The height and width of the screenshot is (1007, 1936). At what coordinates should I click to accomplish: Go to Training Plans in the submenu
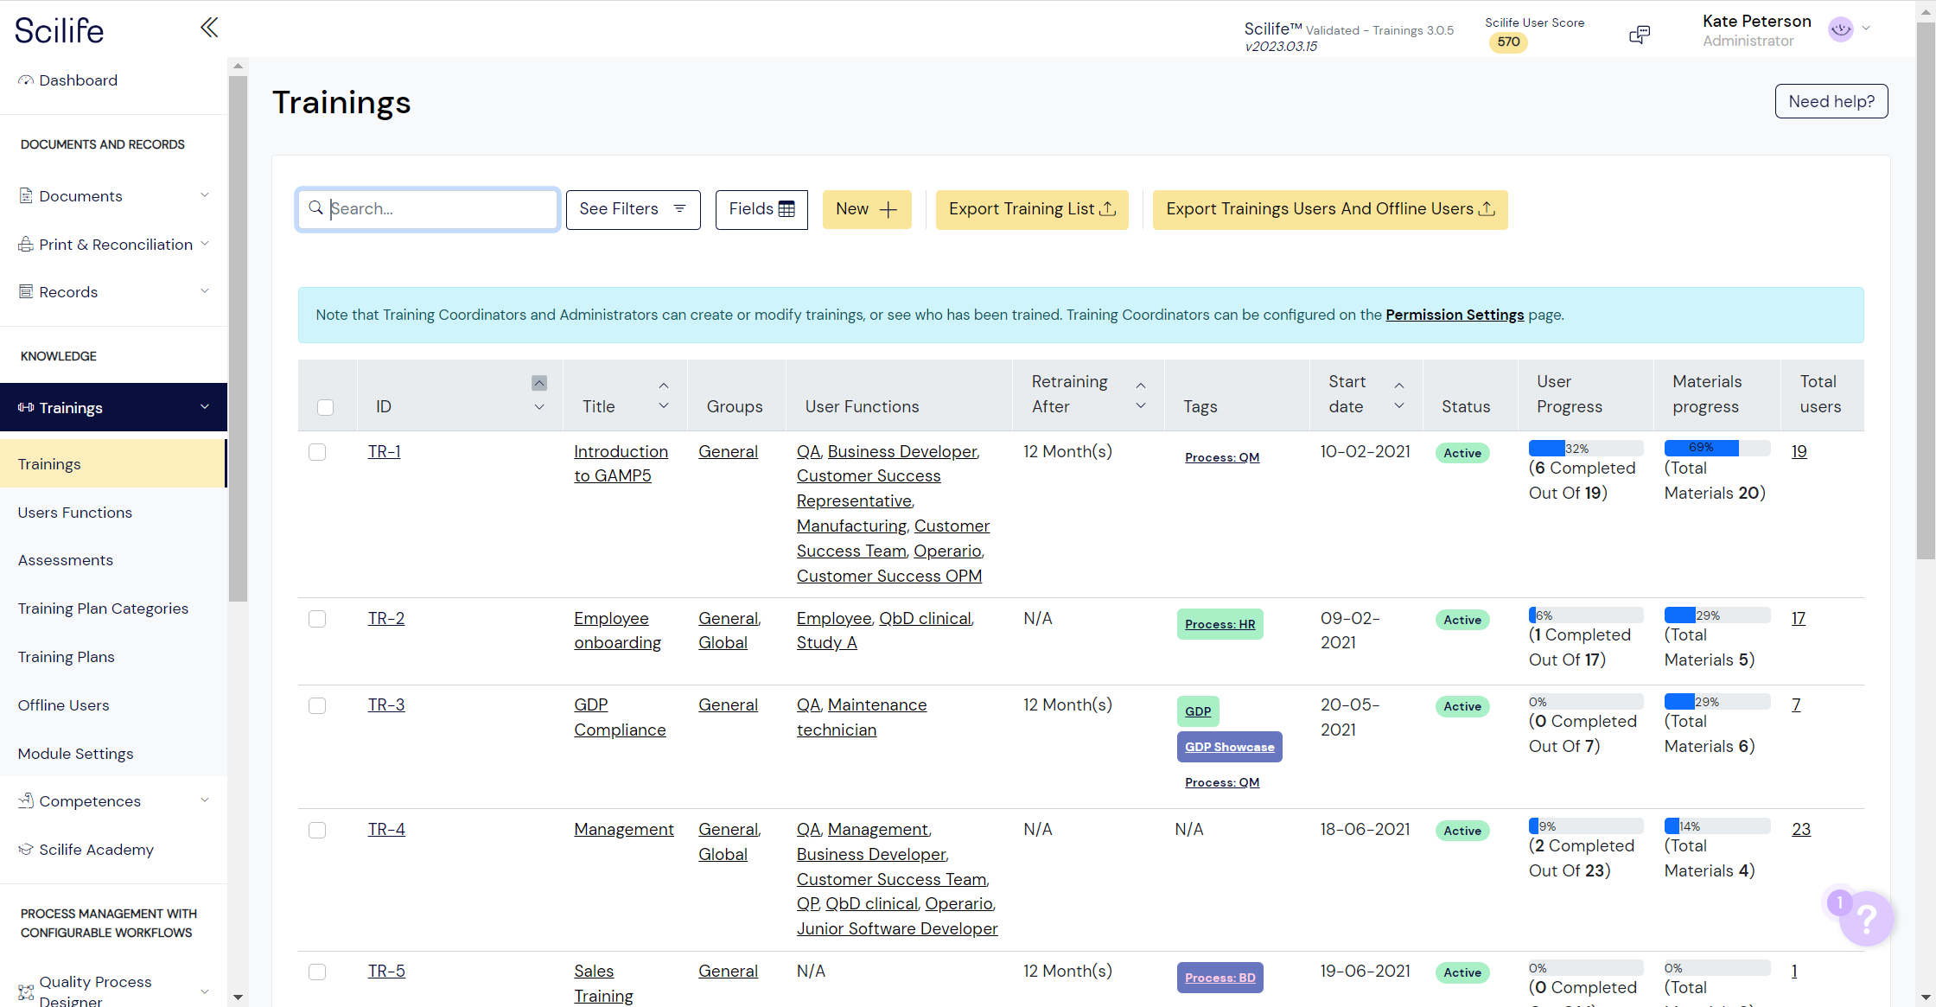point(67,657)
